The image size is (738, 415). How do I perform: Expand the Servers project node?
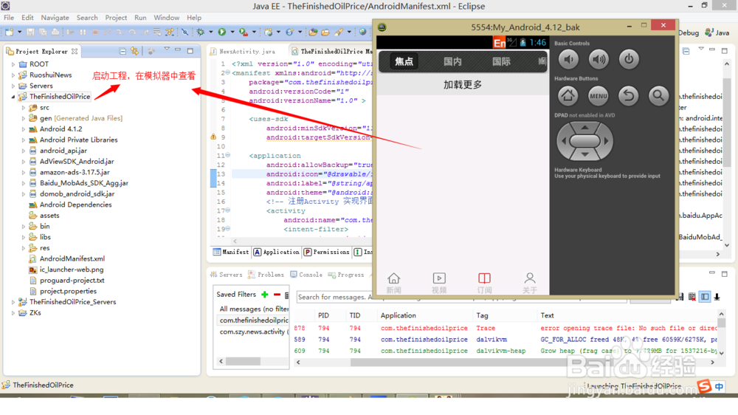13,86
